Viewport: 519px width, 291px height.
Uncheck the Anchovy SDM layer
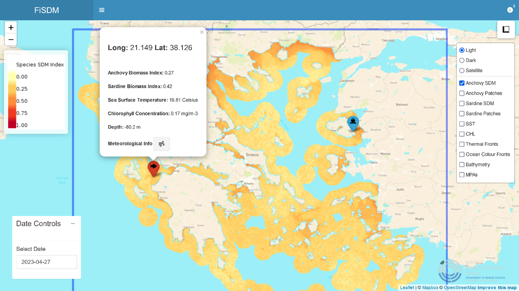462,83
